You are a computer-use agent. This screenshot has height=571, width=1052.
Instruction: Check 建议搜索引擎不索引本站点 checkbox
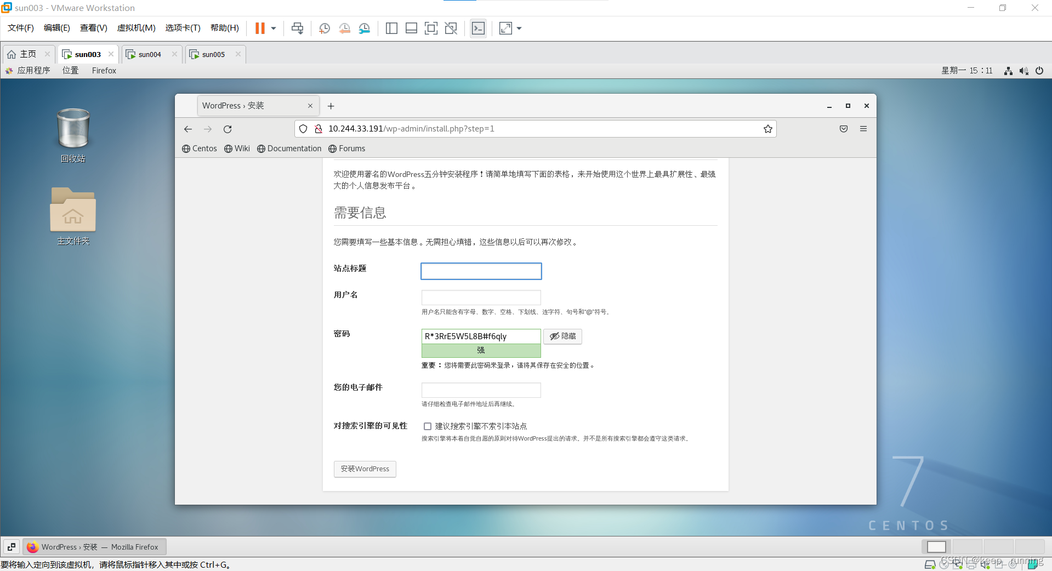click(428, 426)
